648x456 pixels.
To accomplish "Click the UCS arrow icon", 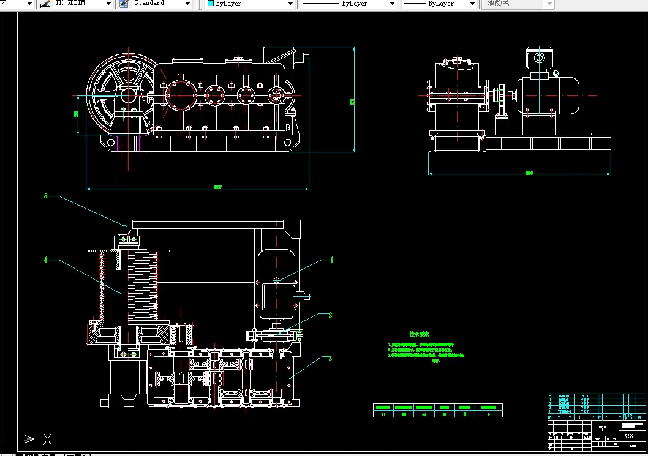I will click(29, 439).
